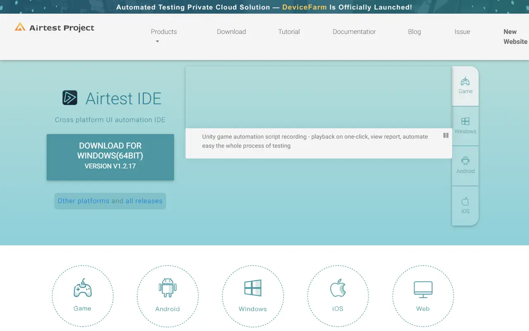Viewport: 529px width, 331px height.
Task: Go to the New Website link
Action: click(515, 37)
